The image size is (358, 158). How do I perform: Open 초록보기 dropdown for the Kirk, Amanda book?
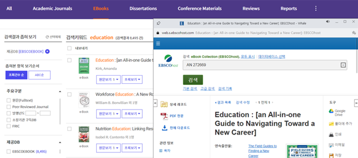point(132,79)
